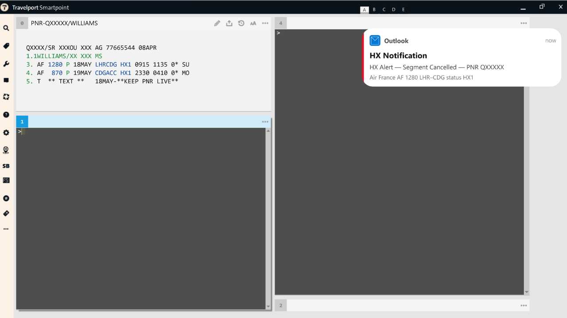
Task: Open the FS sidebar item
Action: [x=6, y=180]
